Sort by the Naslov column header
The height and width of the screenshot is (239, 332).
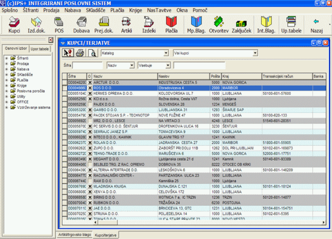184,76
